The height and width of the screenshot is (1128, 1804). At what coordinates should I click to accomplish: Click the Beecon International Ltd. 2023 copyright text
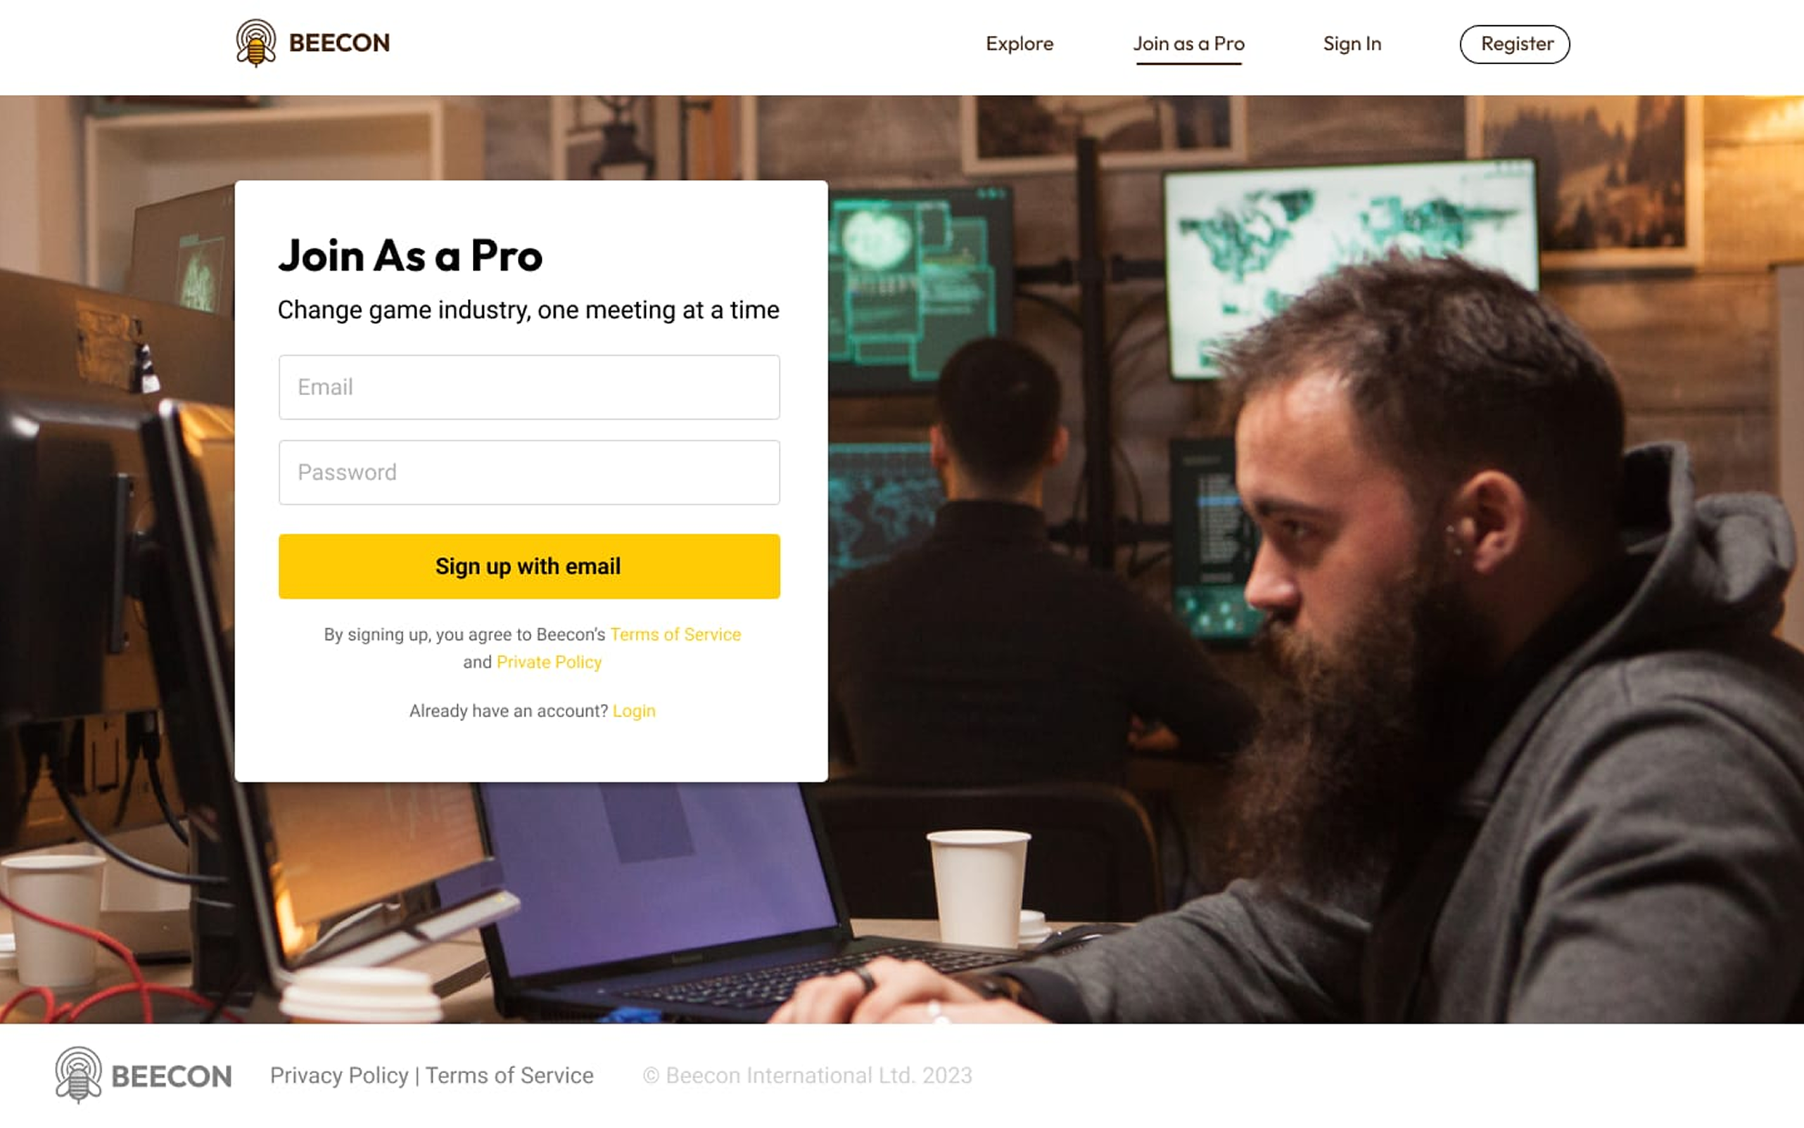[x=808, y=1076]
